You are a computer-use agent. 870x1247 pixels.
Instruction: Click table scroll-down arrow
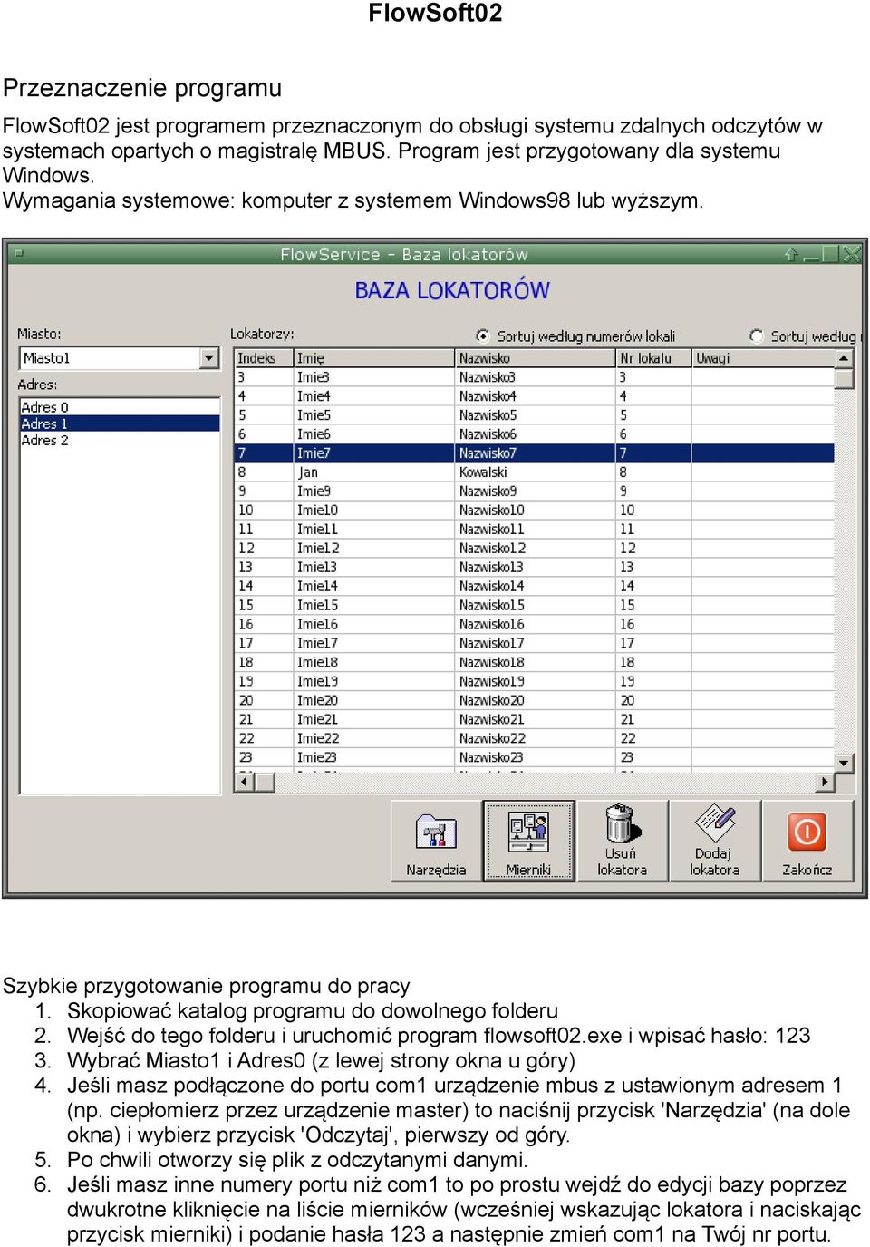click(x=844, y=763)
